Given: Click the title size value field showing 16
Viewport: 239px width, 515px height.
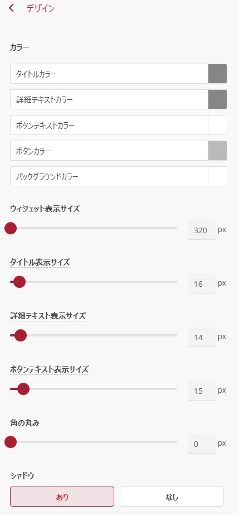Looking at the screenshot, I should click(x=202, y=283).
